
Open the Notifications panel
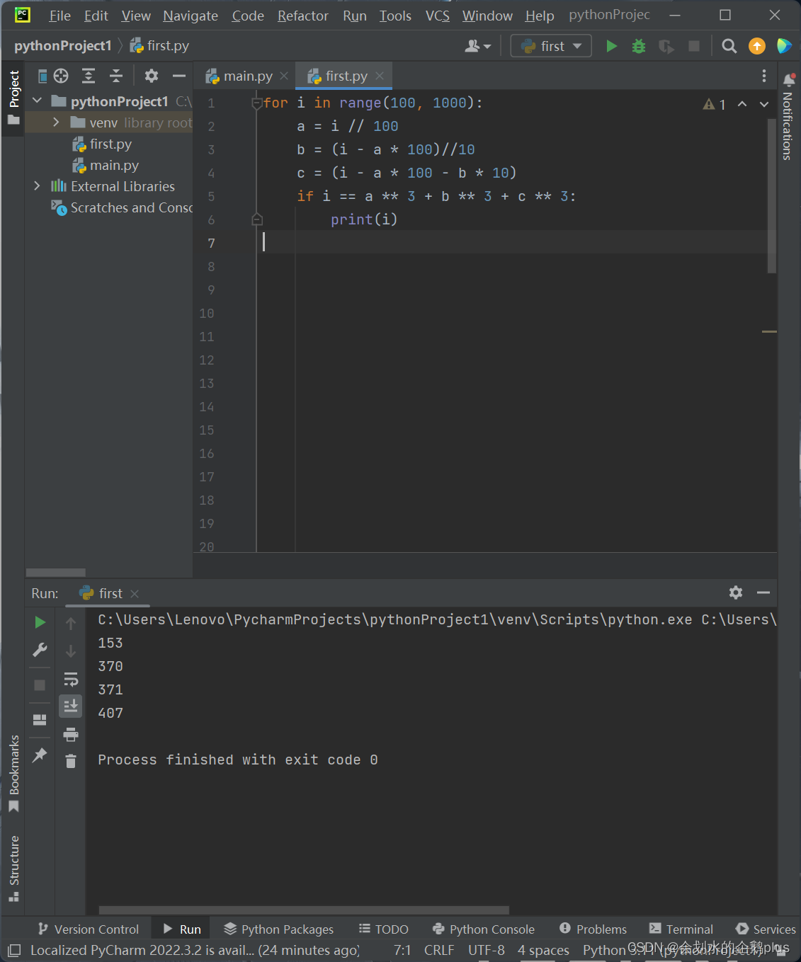[788, 118]
